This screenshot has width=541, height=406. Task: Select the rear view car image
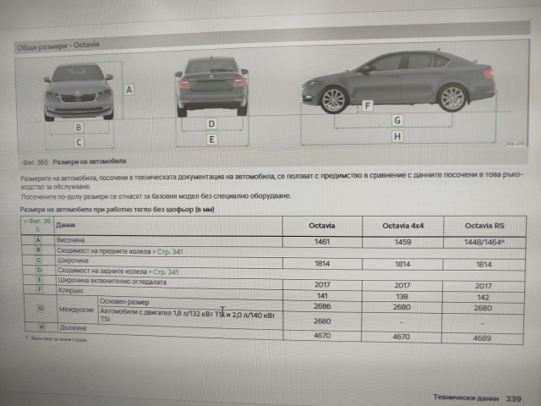click(211, 86)
